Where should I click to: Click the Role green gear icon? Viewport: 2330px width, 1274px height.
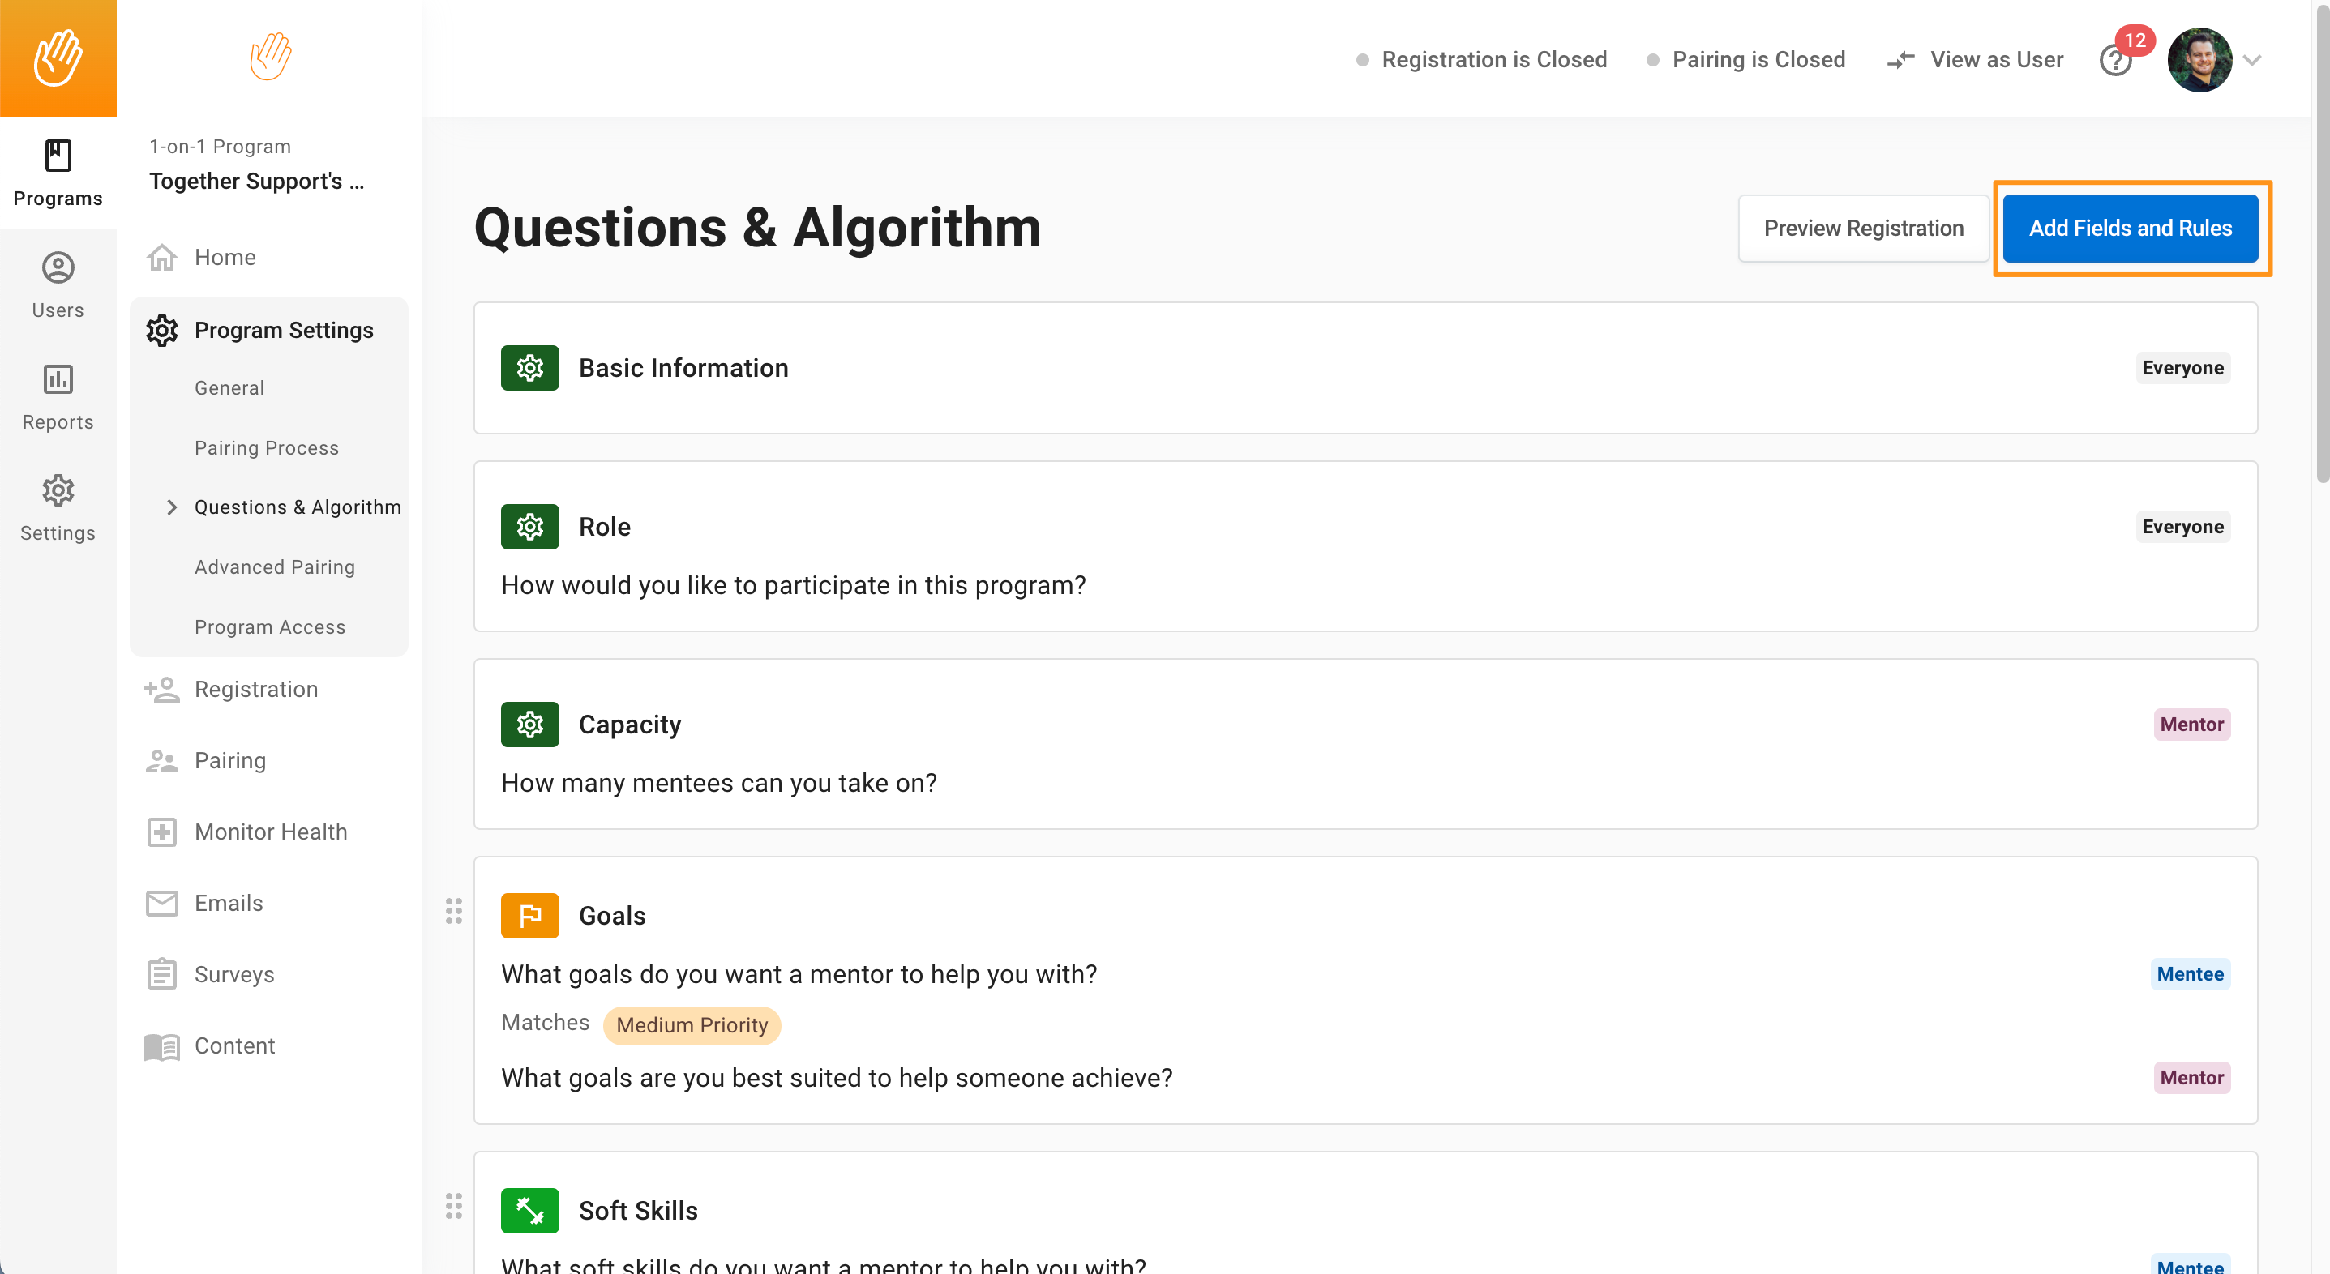pyautogui.click(x=530, y=526)
